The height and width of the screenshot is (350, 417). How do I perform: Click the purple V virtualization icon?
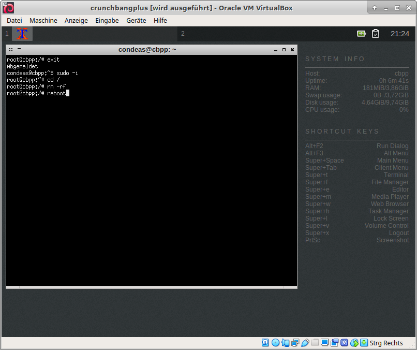[345, 343]
